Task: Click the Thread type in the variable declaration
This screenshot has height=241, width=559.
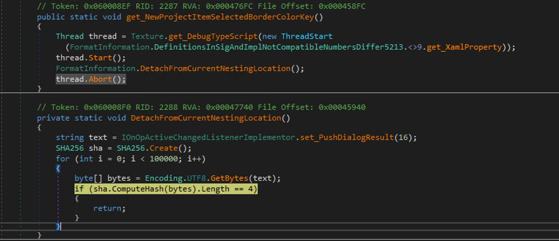Action: (x=70, y=36)
